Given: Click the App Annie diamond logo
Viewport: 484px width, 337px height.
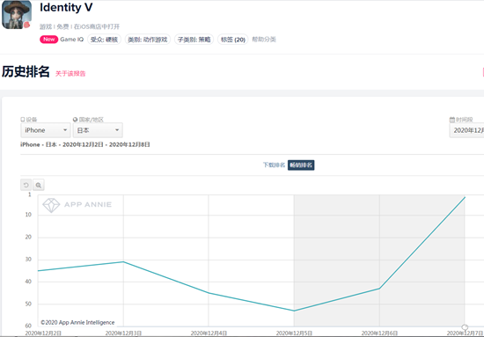Looking at the screenshot, I should coord(51,205).
